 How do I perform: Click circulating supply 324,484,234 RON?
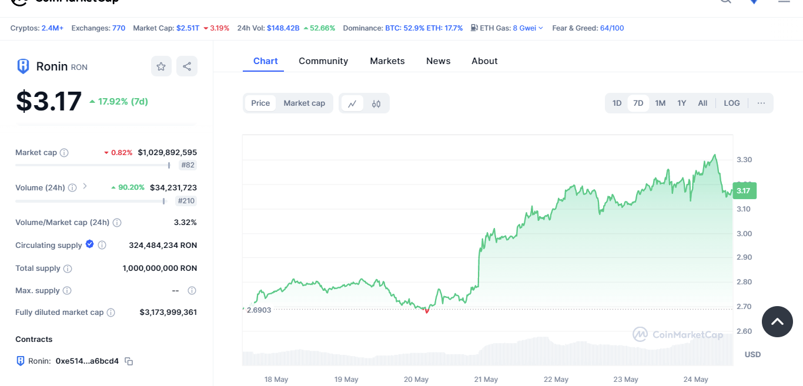(163, 245)
